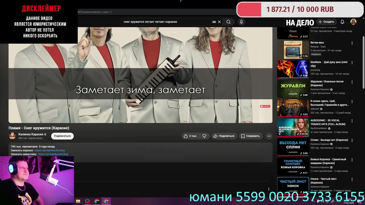This screenshot has width=365, height=205.
Task: Click the Release - Topic channel name
Action: point(318,47)
